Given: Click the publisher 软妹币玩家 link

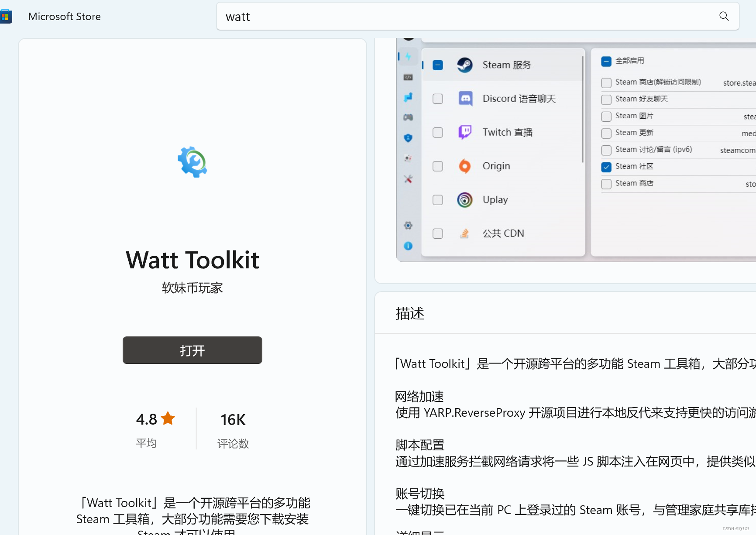Looking at the screenshot, I should click(x=192, y=288).
